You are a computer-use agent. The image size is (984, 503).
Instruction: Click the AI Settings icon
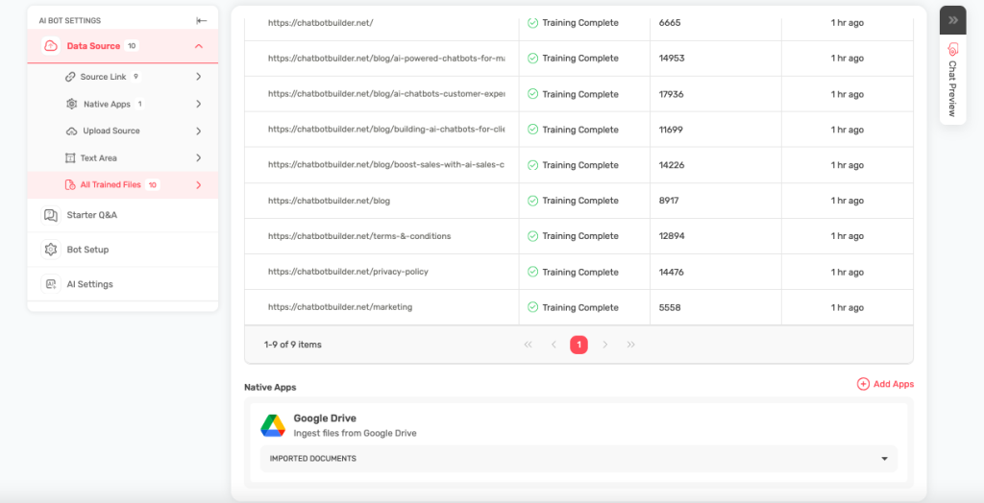50,284
